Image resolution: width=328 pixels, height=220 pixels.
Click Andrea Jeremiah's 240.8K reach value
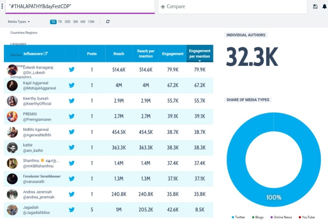[x=119, y=194]
